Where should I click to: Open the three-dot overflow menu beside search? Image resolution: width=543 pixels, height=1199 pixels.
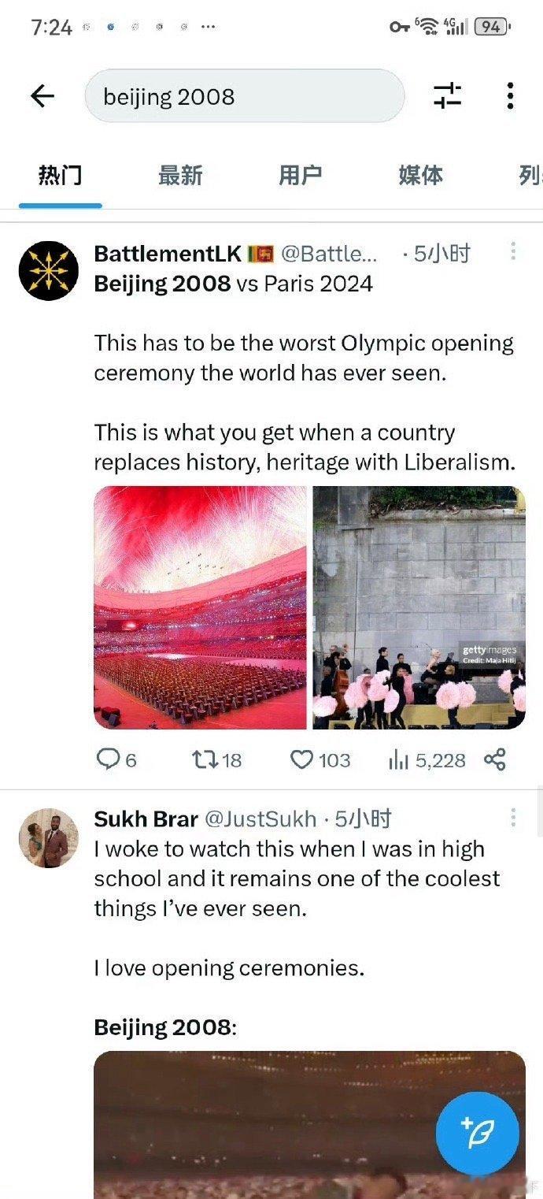tap(510, 96)
